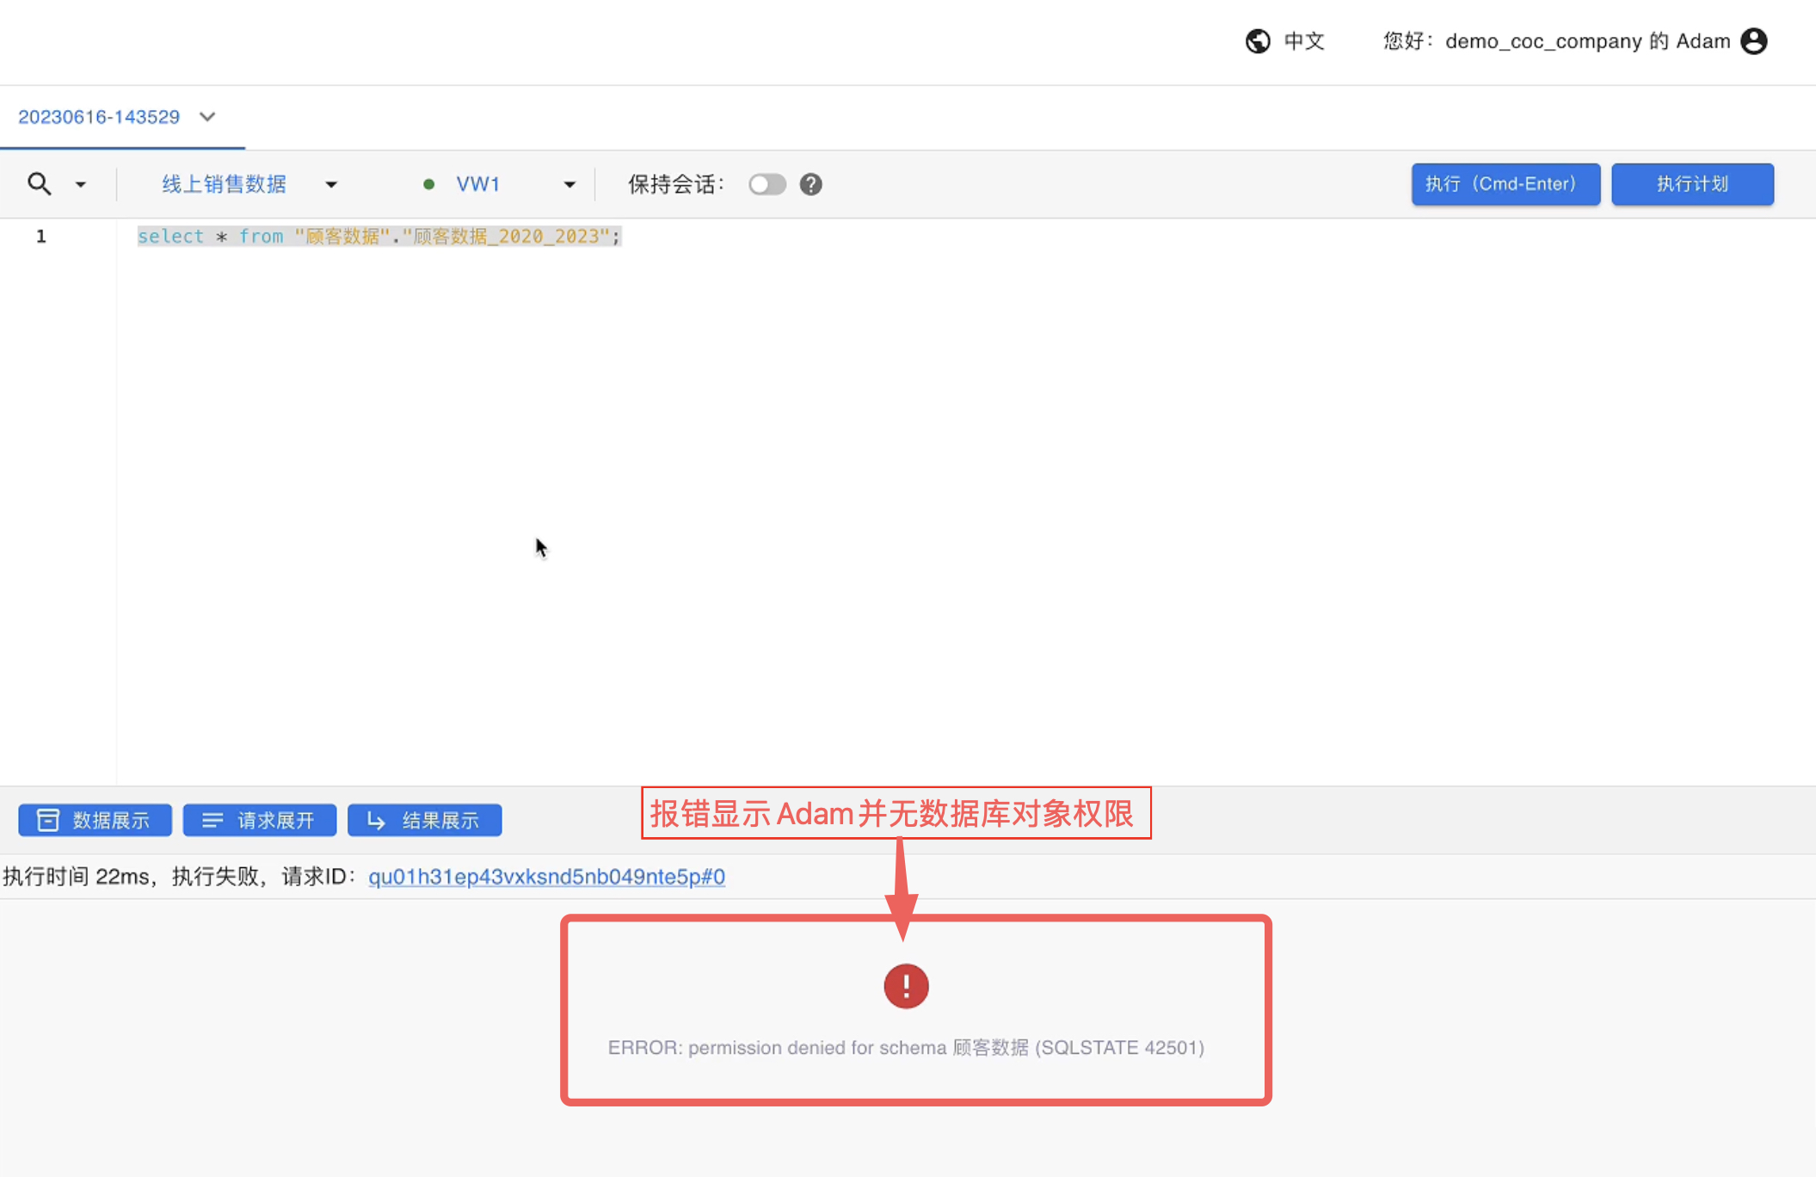The image size is (1816, 1177).
Task: Click the magnifier search icon
Action: click(x=40, y=183)
